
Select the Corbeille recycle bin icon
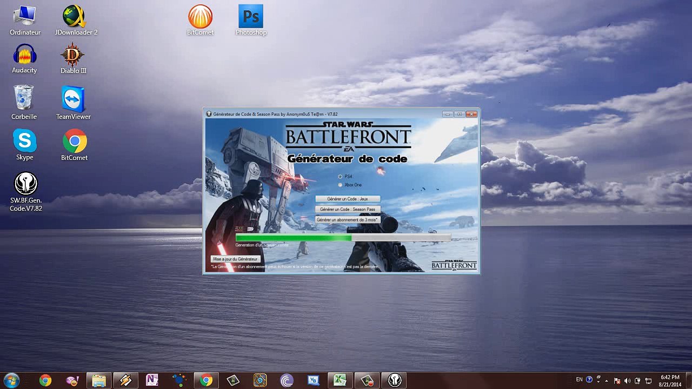pyautogui.click(x=24, y=103)
